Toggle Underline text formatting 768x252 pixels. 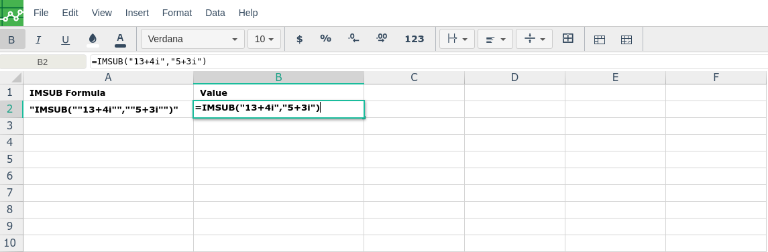(65, 39)
